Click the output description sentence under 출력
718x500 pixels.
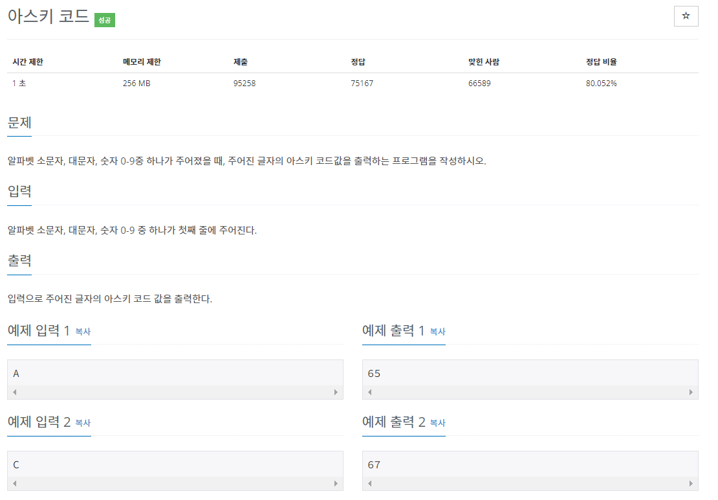110,299
